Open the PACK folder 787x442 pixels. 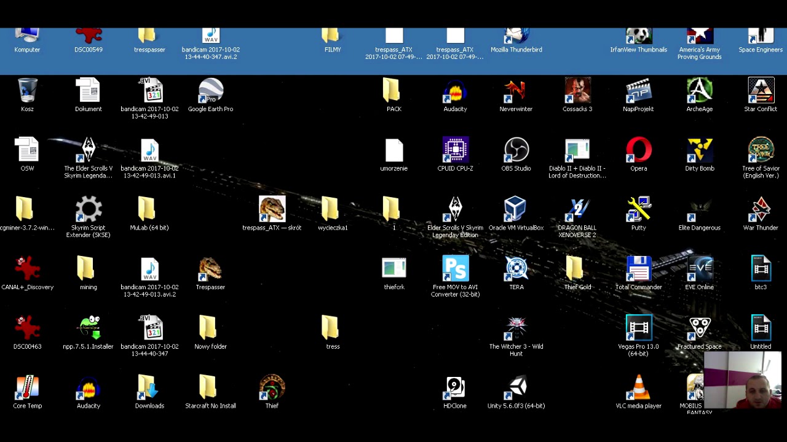click(393, 95)
